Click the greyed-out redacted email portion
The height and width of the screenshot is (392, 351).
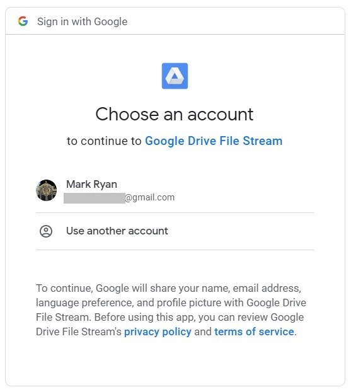pyautogui.click(x=95, y=198)
